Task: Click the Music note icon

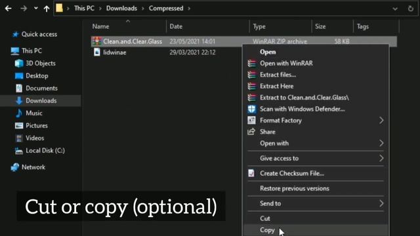Action: point(19,113)
